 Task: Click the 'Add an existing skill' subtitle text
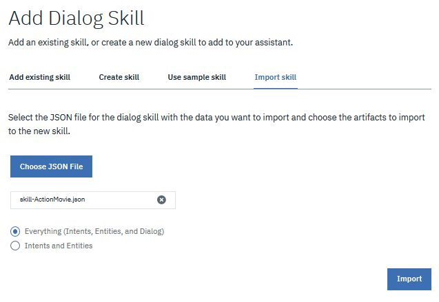(151, 43)
